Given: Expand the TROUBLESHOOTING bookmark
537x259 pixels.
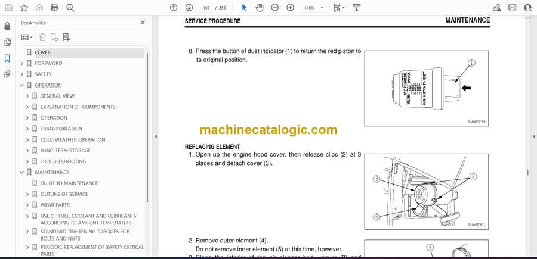Looking at the screenshot, I should pos(27,161).
